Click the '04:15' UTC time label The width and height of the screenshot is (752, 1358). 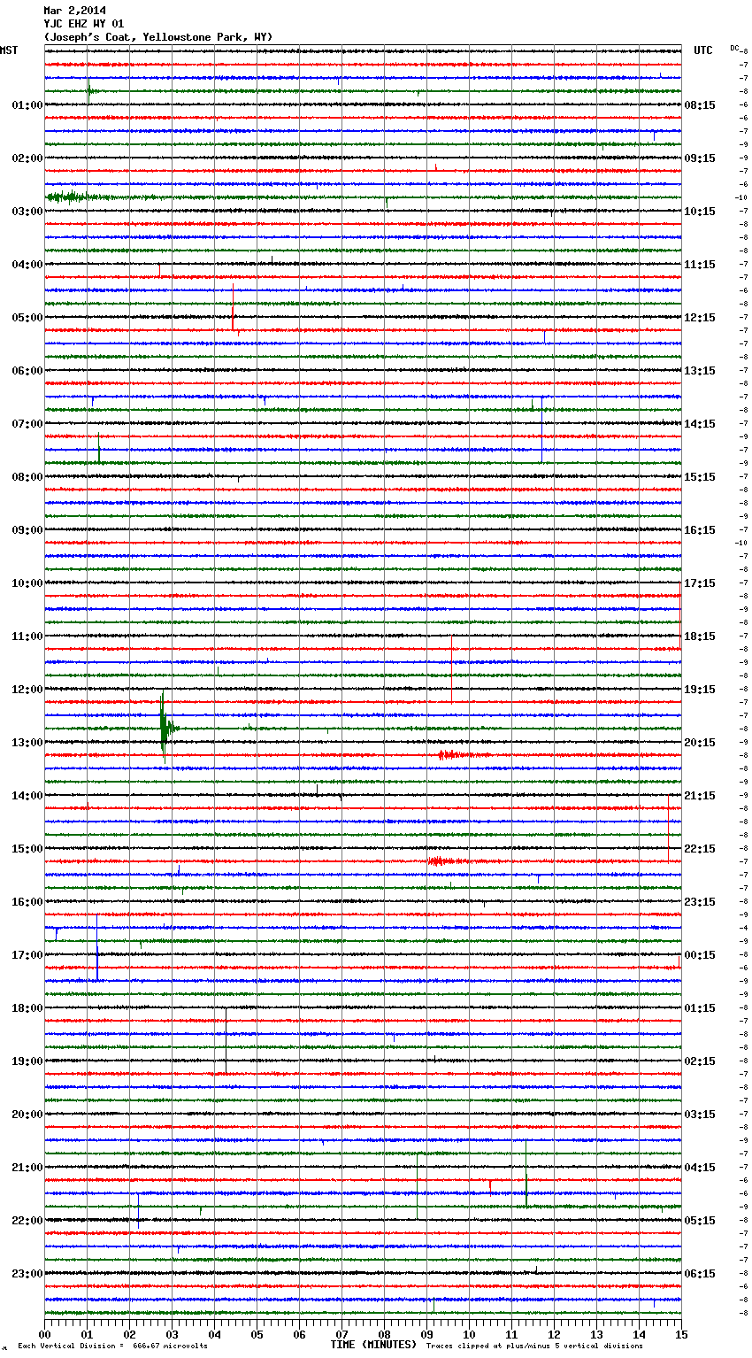tap(700, 1168)
